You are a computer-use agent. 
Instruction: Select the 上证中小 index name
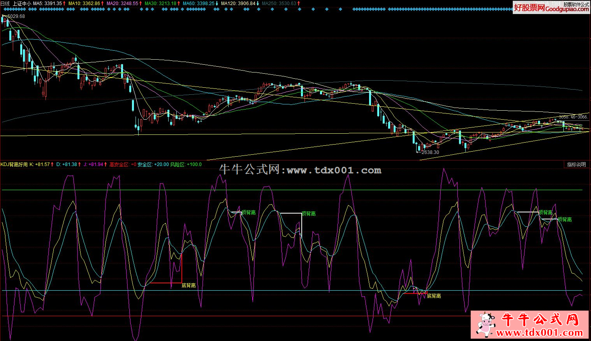[23, 3]
